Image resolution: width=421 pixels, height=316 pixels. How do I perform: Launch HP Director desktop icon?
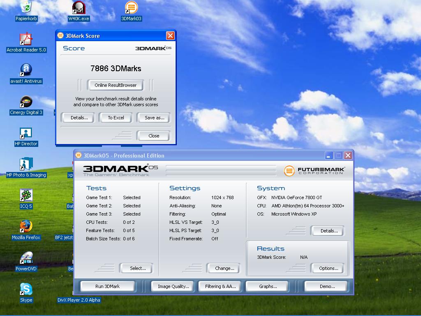(x=26, y=133)
